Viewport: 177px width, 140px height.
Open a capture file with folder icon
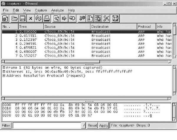[x=14, y=18]
